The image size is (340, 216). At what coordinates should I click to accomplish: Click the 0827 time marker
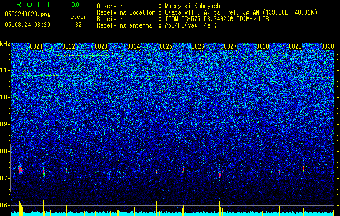click(230, 46)
